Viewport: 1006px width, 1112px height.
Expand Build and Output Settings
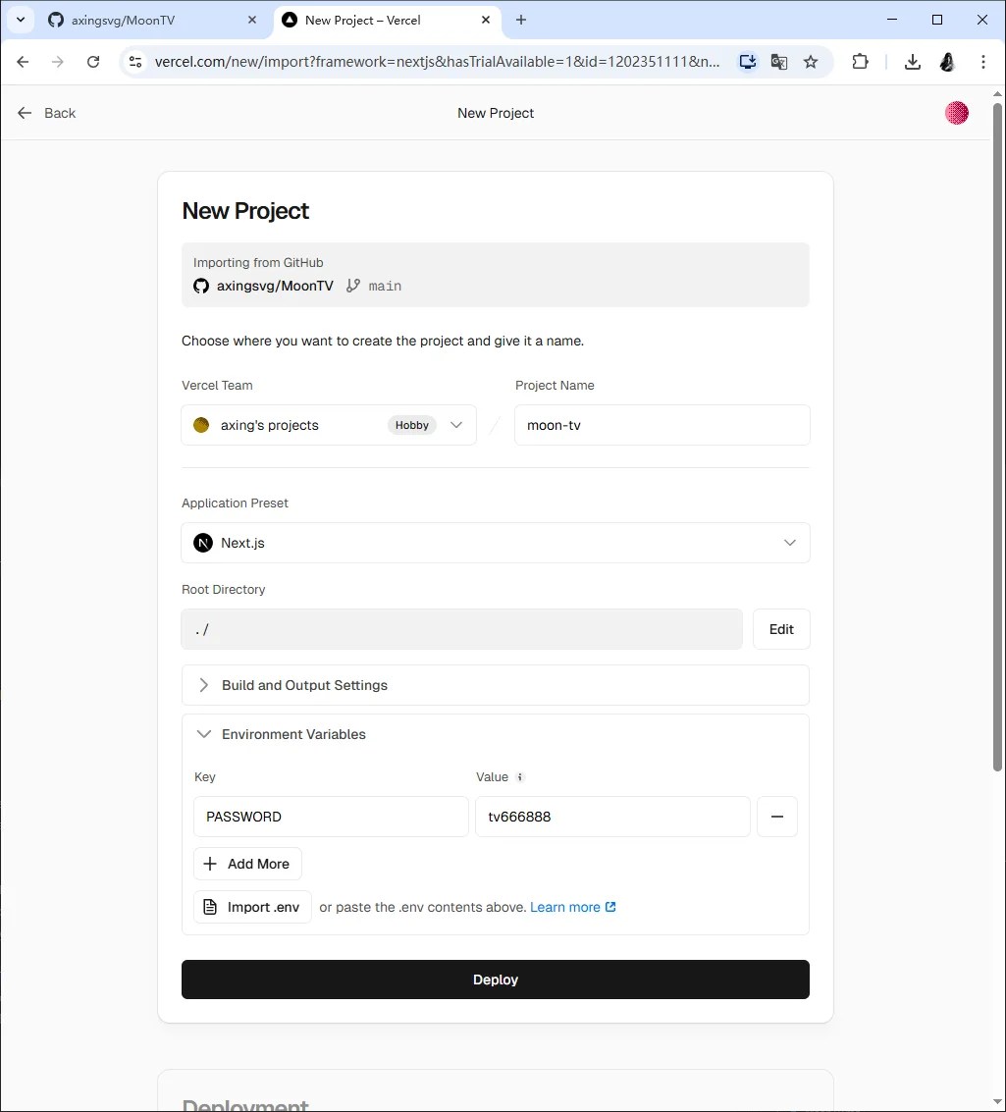[x=496, y=685]
